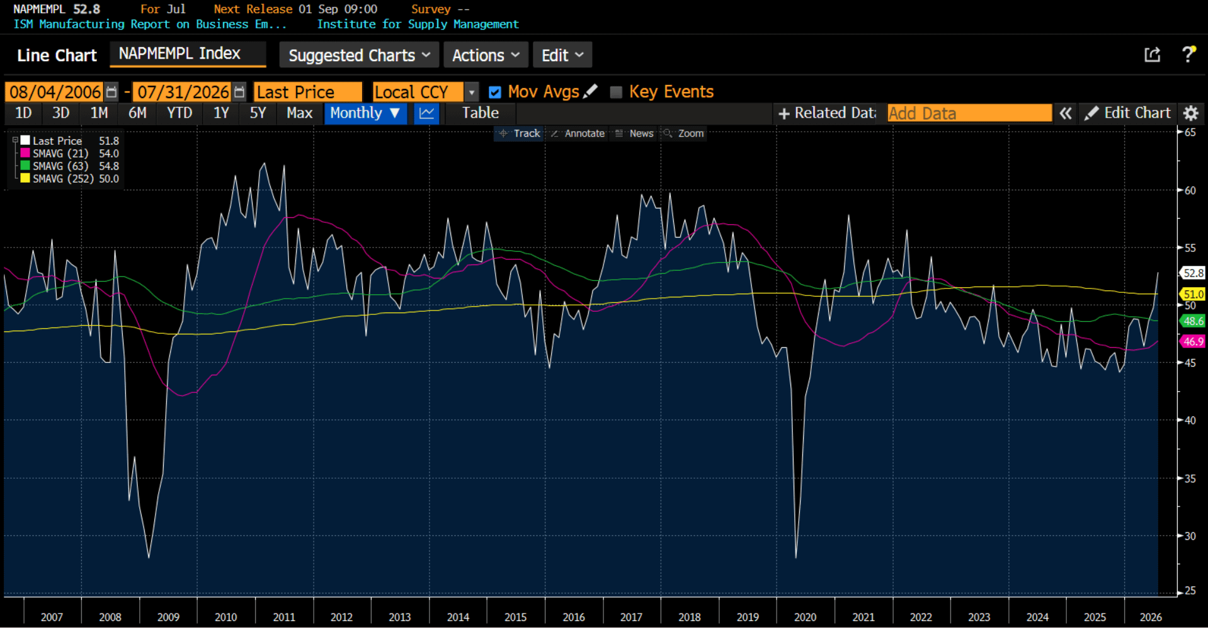The height and width of the screenshot is (628, 1208).
Task: Click the Local CCY currency field
Action: point(418,92)
